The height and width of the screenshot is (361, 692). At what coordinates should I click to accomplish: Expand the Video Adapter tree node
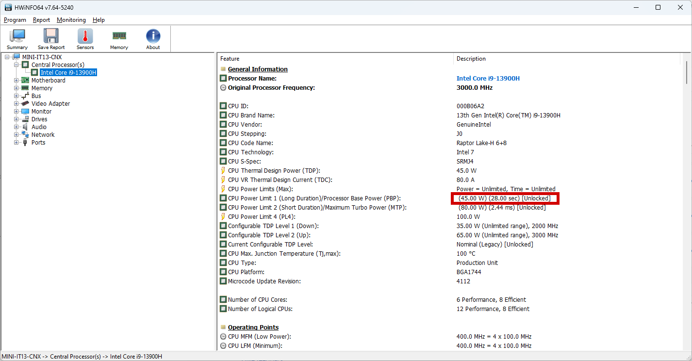(x=16, y=104)
